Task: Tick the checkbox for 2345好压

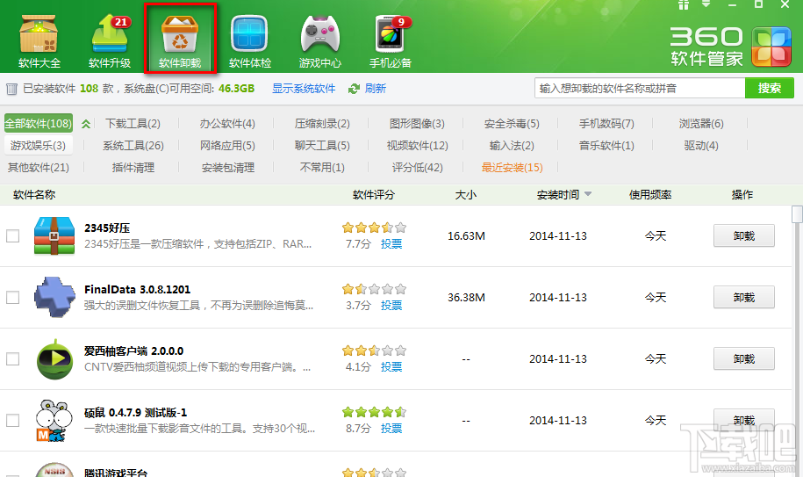Action: (x=13, y=236)
